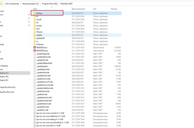
Task: Select the _update3inst.dat file name
Action: point(43,72)
